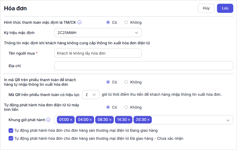Open the QR validity hours dropdown showing 2
Viewport: 237px width, 150px height.
click(91, 95)
